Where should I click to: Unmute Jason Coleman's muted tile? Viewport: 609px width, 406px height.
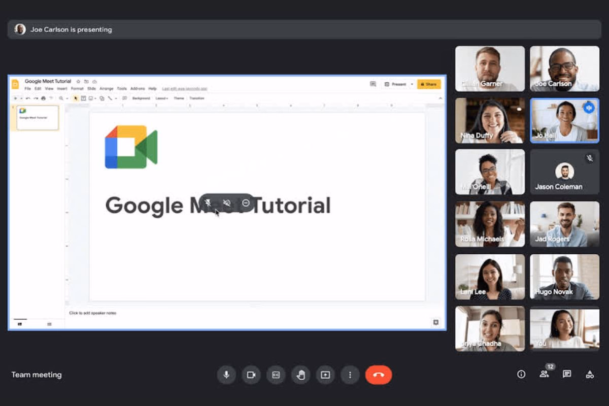point(589,158)
